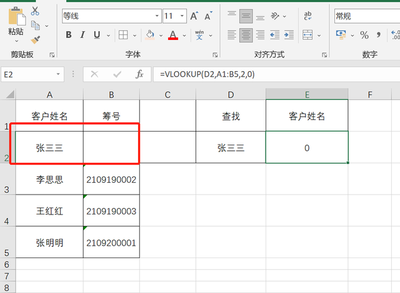Image resolution: width=400 pixels, height=293 pixels.
Task: Apply cell borders icon
Action: [x=123, y=35]
